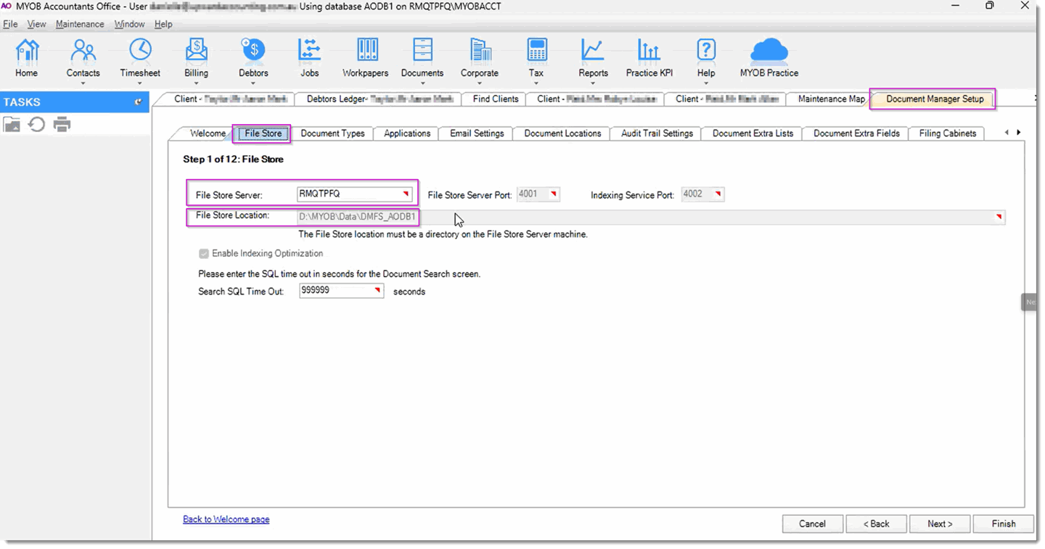Image resolution: width=1045 pixels, height=549 pixels.
Task: Expand the Billing dropdown arrow
Action: click(x=196, y=83)
